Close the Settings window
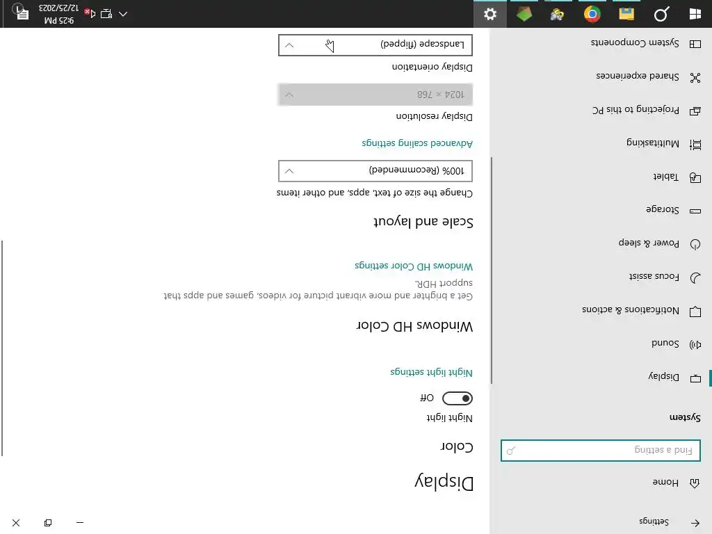The height and width of the screenshot is (534, 712). [x=16, y=523]
